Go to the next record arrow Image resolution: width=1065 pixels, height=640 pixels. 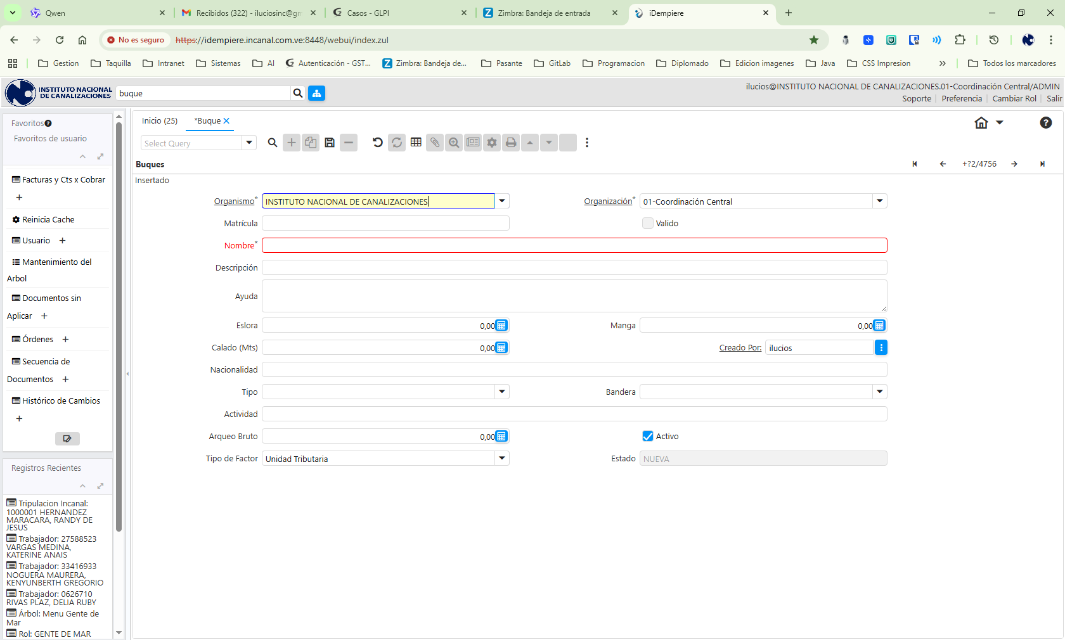pyautogui.click(x=1014, y=164)
